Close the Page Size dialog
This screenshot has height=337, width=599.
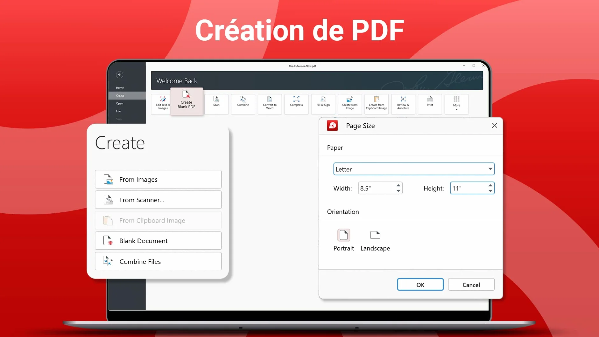tap(495, 126)
